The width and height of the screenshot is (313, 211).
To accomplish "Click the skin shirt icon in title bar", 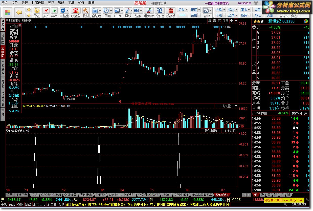I will click(256, 3).
